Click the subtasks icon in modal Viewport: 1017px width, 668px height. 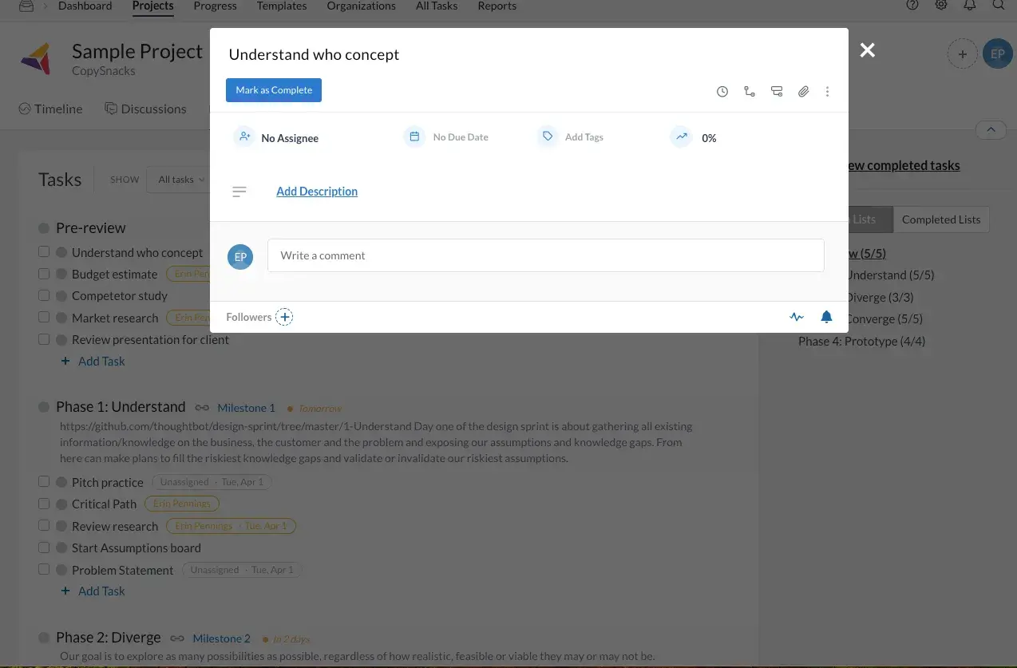(777, 92)
